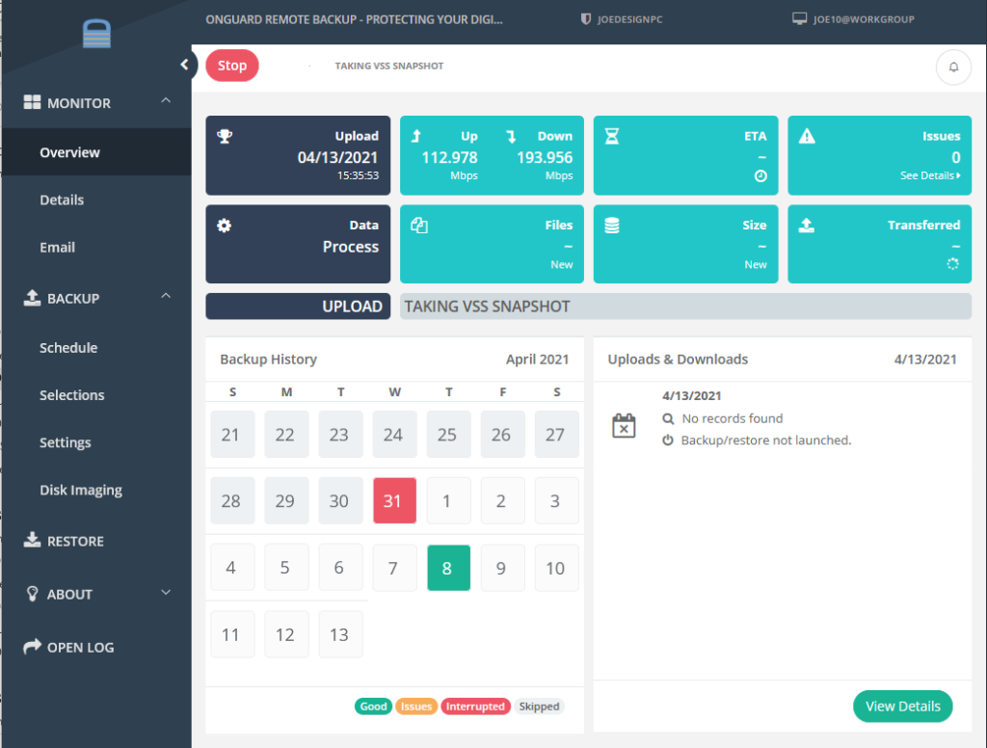Follow the See Details link on Issues

pyautogui.click(x=930, y=175)
